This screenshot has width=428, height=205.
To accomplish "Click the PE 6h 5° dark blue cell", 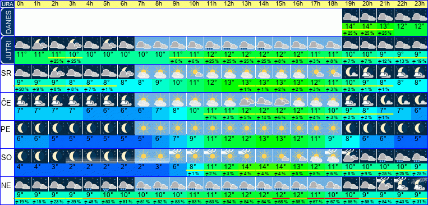I will pos(126,139).
